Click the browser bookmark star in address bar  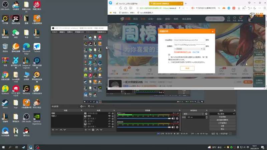coord(138,8)
